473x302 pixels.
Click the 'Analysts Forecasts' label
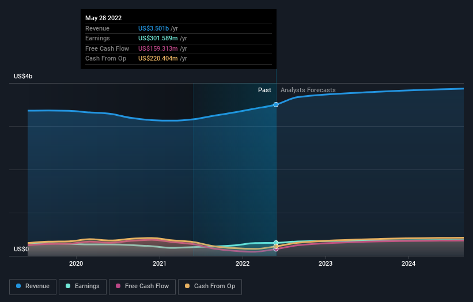tap(308, 90)
